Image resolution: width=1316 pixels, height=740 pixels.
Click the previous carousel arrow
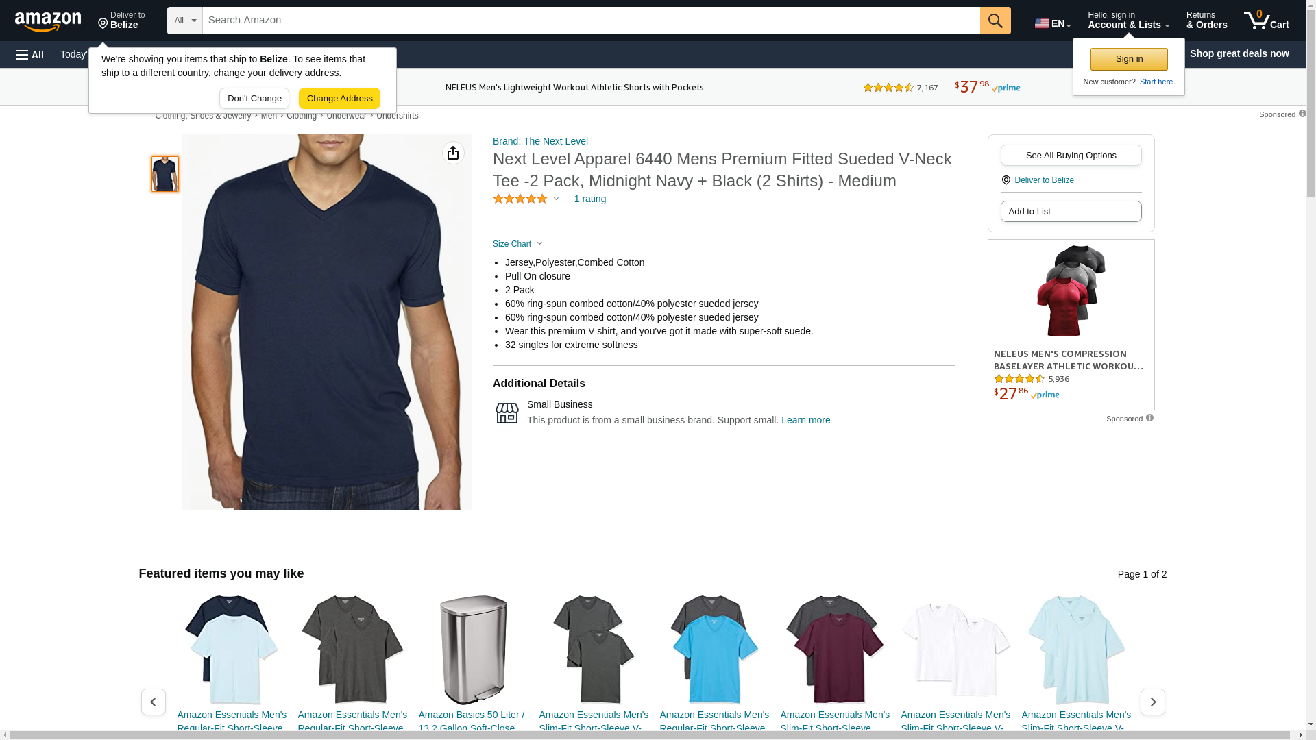[154, 702]
